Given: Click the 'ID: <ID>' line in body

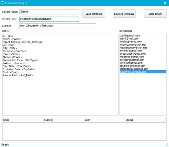Looking at the screenshot, I should click(x=8, y=36).
